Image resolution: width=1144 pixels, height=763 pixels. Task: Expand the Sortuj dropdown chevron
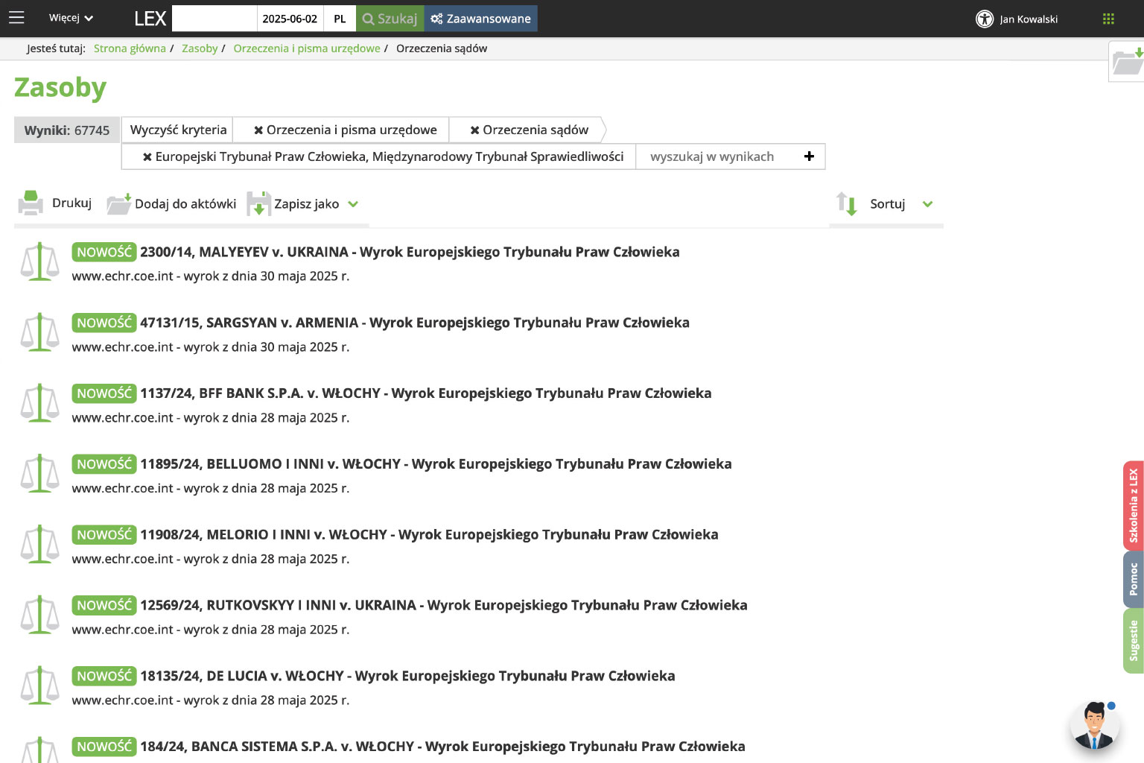coord(927,204)
